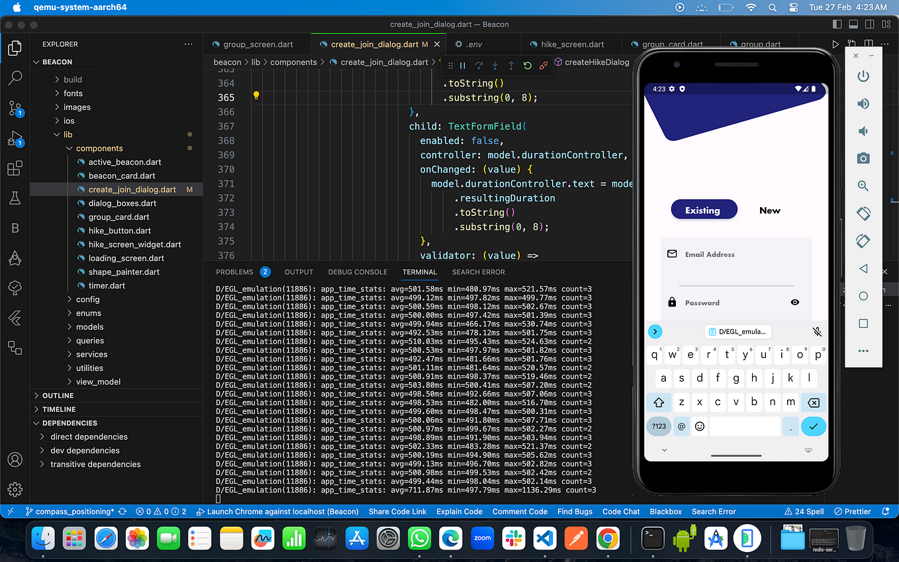Toggle voice input microphone on keyboard
Viewport: 899px width, 562px height.
817,332
